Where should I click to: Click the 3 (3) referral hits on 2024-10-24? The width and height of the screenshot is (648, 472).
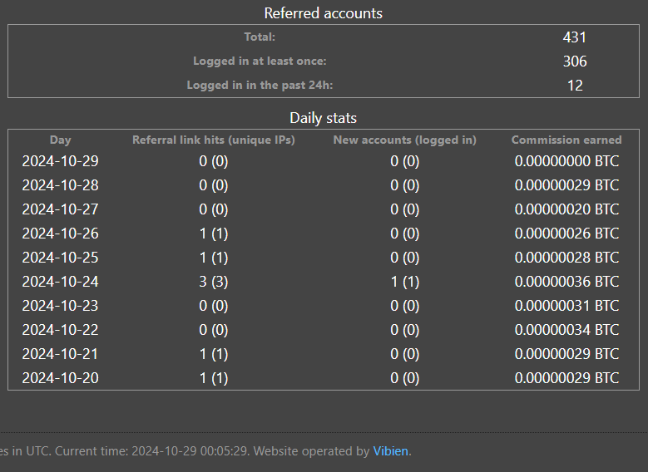click(x=214, y=282)
